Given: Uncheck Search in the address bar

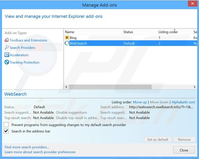Looking at the screenshot, I should [6, 131].
